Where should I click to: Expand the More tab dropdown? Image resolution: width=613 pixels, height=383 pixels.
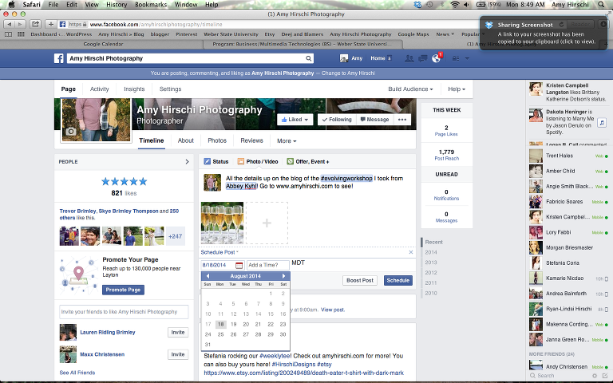tap(287, 140)
